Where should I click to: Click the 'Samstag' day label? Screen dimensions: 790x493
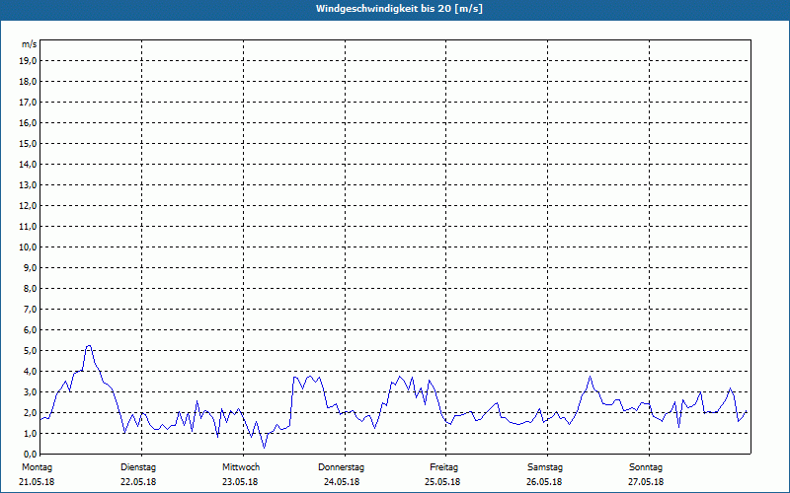(x=545, y=467)
